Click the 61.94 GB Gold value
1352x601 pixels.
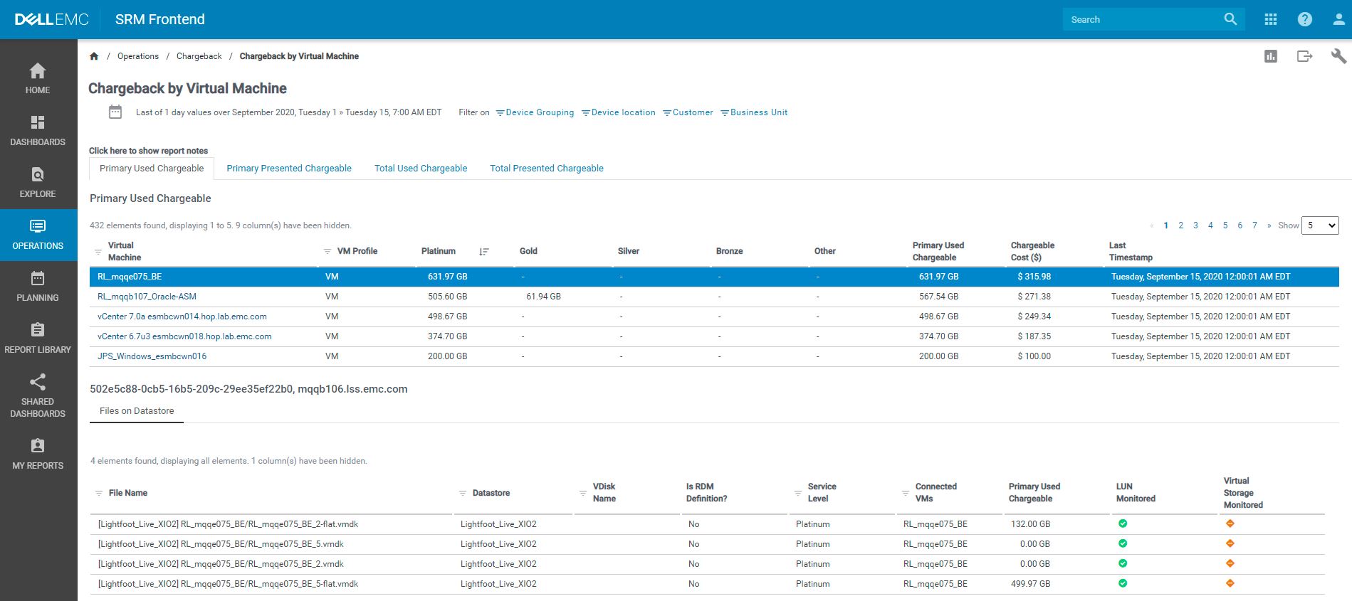click(543, 297)
